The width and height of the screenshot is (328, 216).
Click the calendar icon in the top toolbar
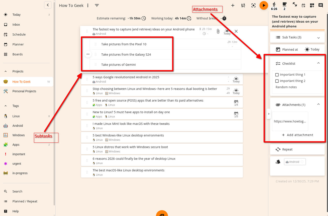tap(303, 5)
